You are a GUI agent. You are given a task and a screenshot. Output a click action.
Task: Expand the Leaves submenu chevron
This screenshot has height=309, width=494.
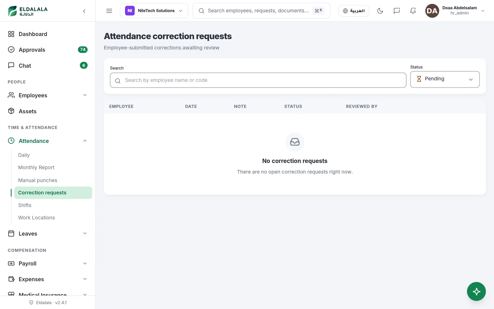coord(85,233)
